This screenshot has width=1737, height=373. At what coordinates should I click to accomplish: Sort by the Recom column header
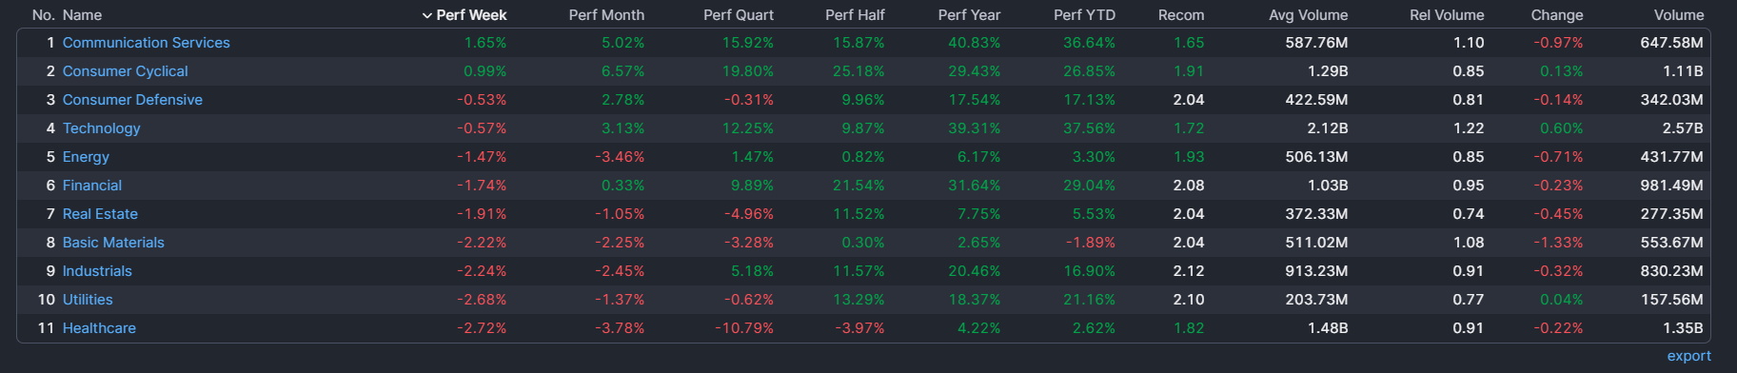(x=1181, y=15)
